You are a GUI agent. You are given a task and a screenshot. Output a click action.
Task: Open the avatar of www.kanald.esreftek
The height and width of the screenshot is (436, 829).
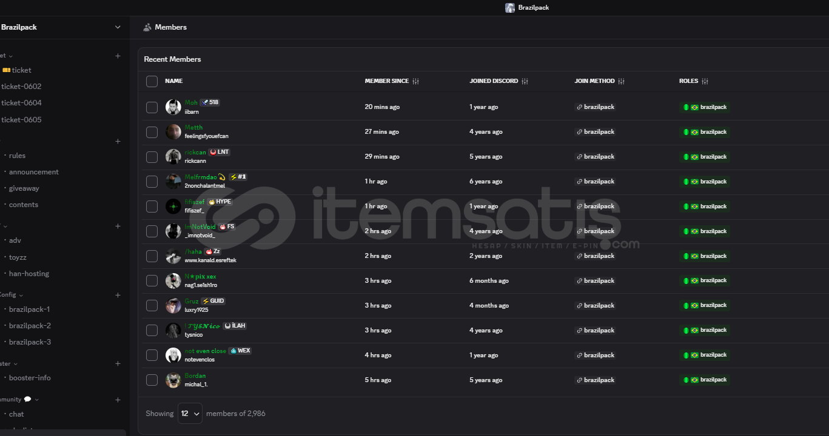(x=173, y=256)
